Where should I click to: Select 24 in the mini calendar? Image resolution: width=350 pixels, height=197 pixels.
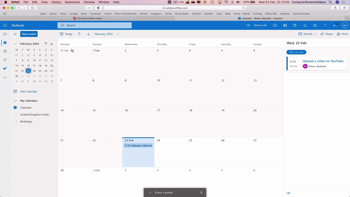(x=34, y=71)
